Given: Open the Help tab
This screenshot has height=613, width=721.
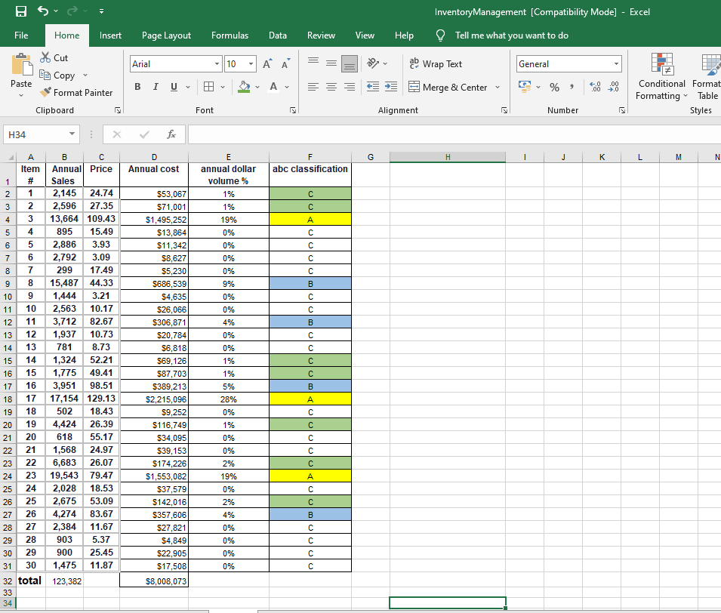Looking at the screenshot, I should click(404, 35).
